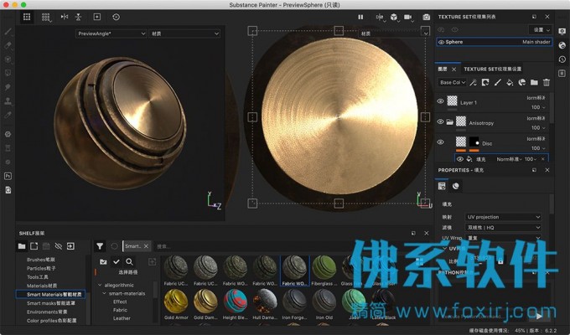Toggle visibility of Layer 1

click(x=440, y=101)
